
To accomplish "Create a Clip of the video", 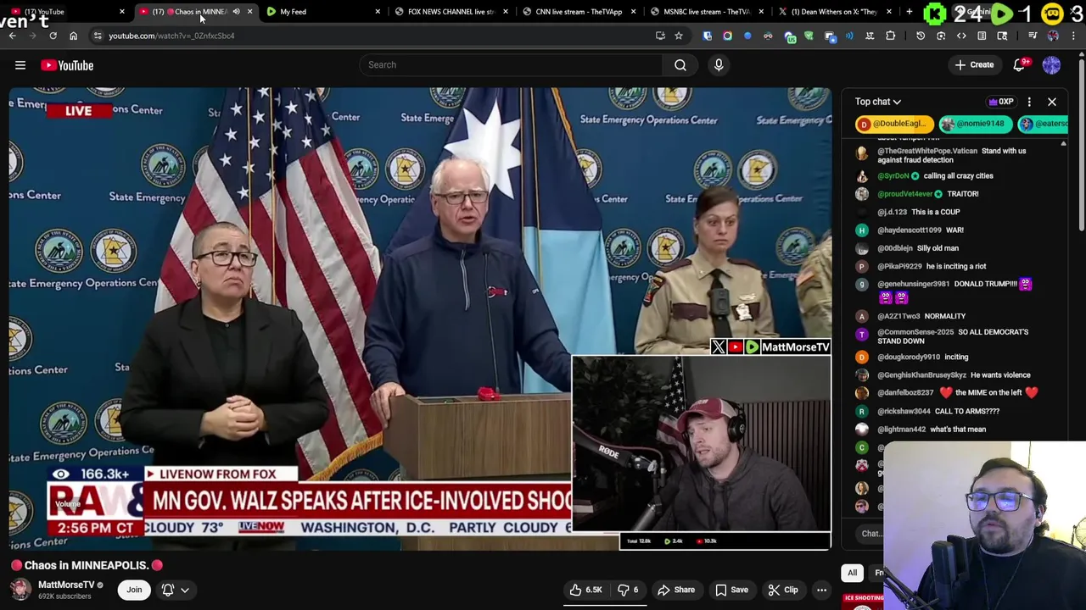I will (782, 590).
